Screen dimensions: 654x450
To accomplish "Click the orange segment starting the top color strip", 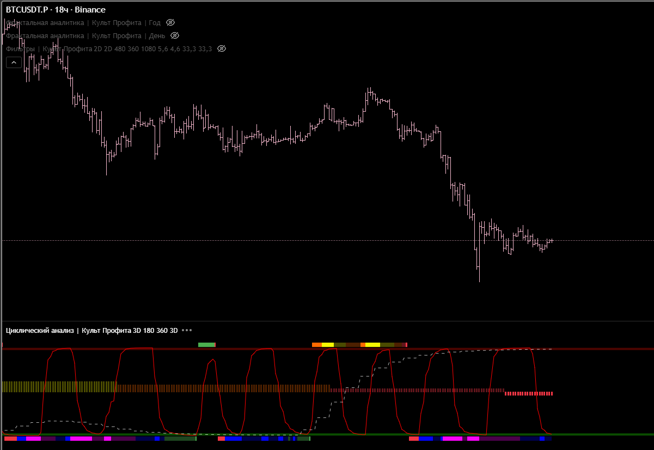I will [x=316, y=345].
